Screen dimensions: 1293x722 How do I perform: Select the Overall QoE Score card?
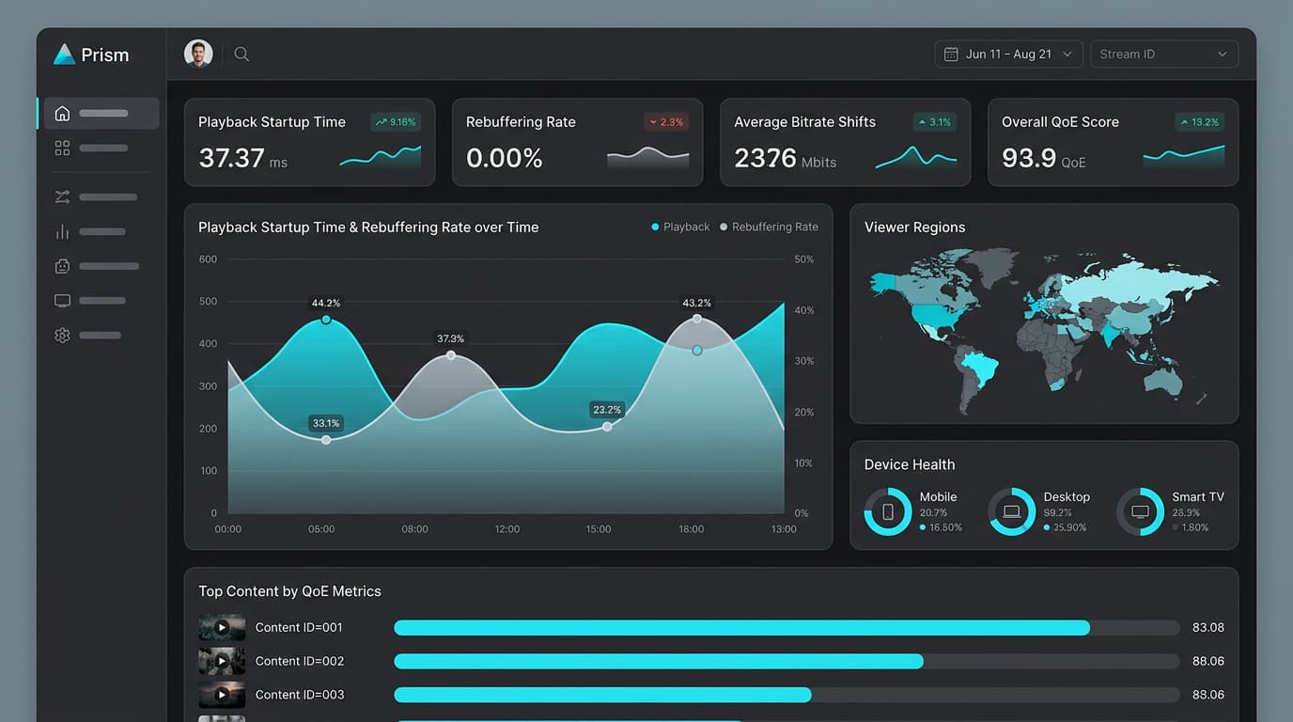1113,142
